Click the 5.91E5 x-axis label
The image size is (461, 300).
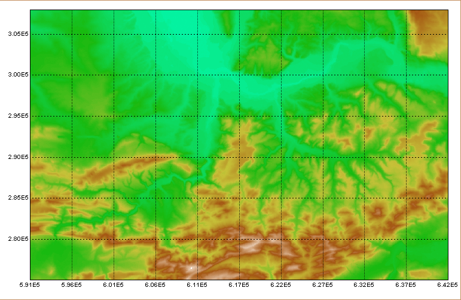30,284
